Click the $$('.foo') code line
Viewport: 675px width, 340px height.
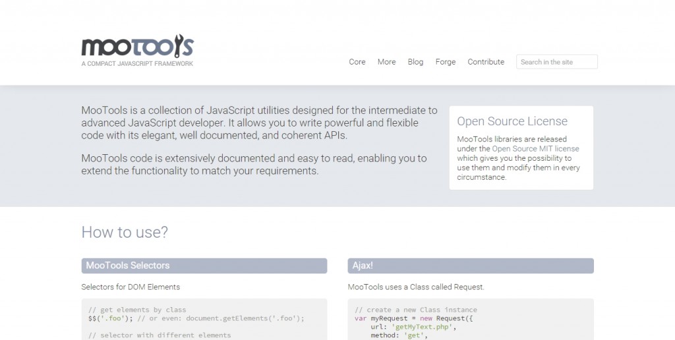[x=196, y=318]
